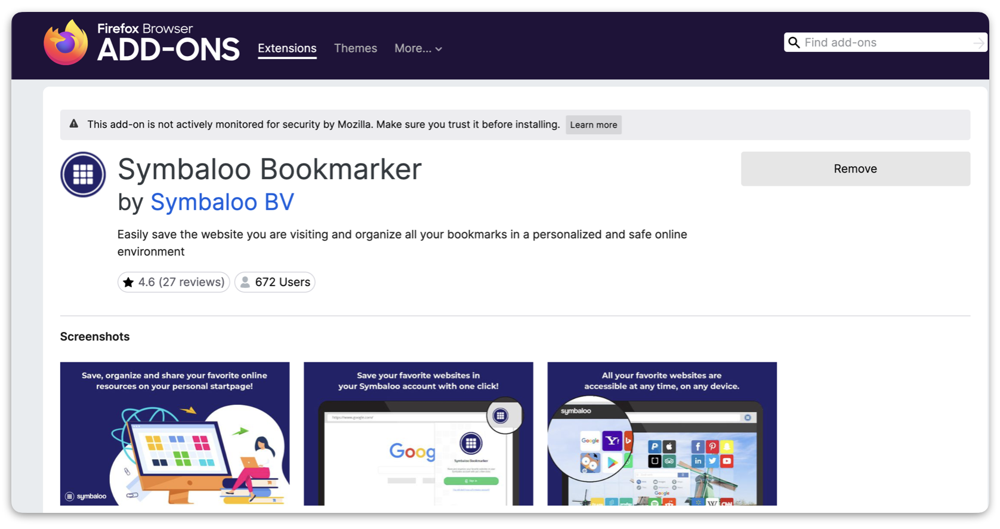Switch to the Extensions tab
This screenshot has height=529, width=1000.
pyautogui.click(x=287, y=48)
